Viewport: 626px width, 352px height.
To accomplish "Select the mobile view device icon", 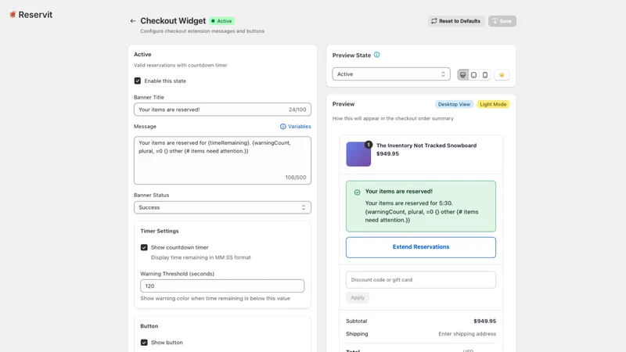I will coord(484,74).
